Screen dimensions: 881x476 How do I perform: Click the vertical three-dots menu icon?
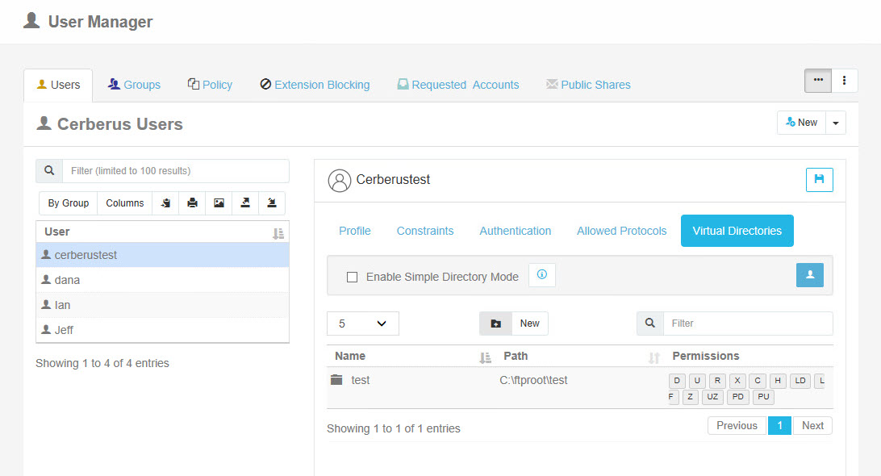[x=844, y=81]
